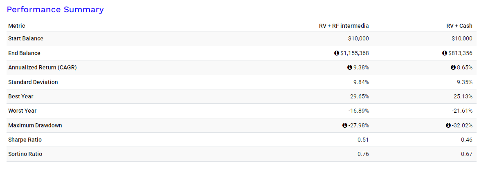This screenshot has width=488, height=169.
Task: Click the Start Balance row label
Action: (26, 38)
